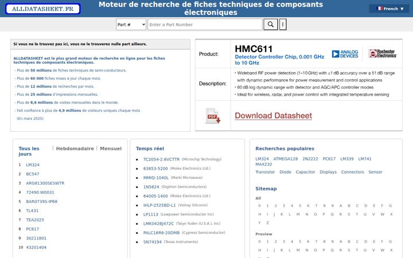
Task: Click sitemap letter G in the Preview row
Action: tap(391, 241)
